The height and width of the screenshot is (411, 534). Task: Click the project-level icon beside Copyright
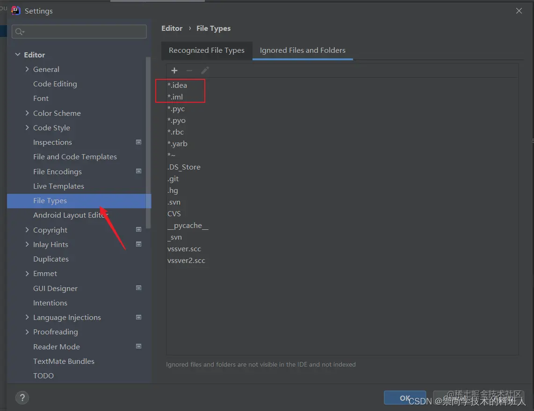[x=138, y=229]
